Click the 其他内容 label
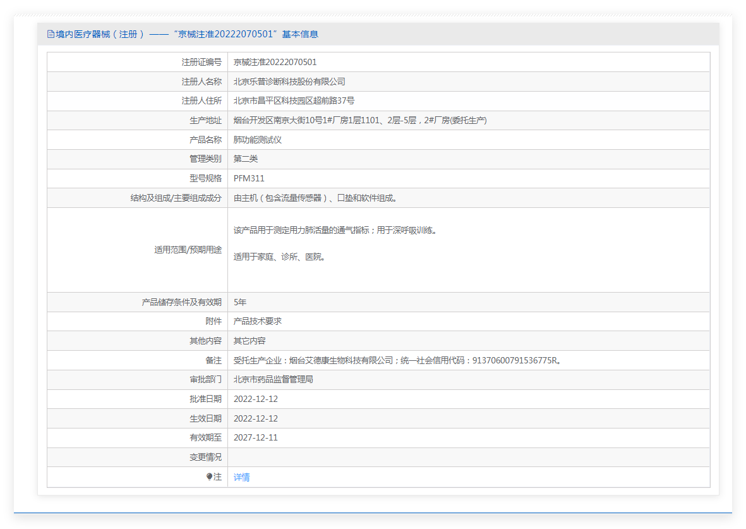 (x=205, y=341)
